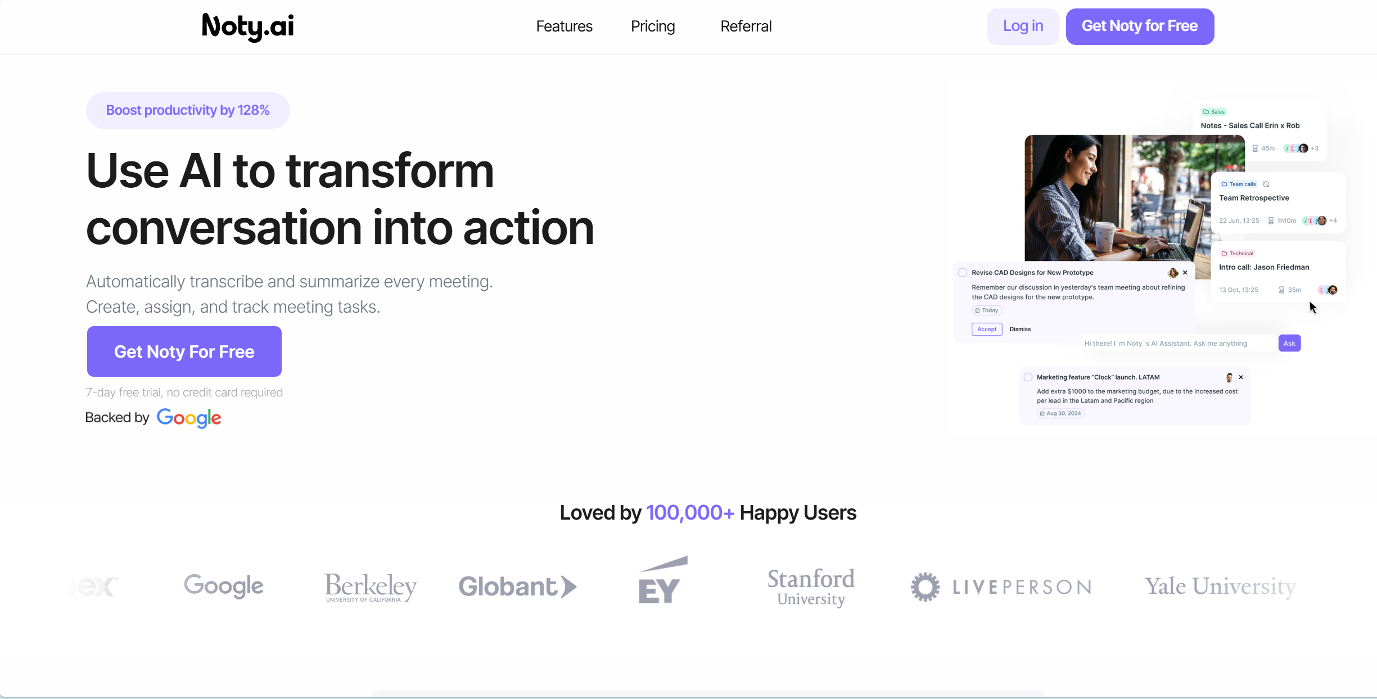The image size is (1377, 699).
Task: Click the 100,000+ highlighted user count
Action: [690, 513]
